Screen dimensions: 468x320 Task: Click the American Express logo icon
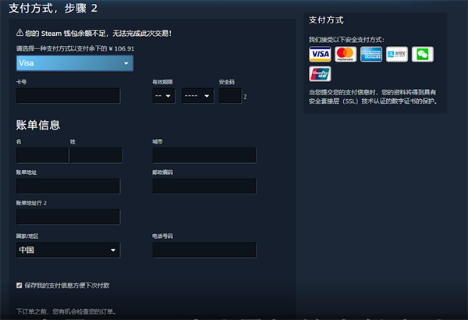pos(371,54)
